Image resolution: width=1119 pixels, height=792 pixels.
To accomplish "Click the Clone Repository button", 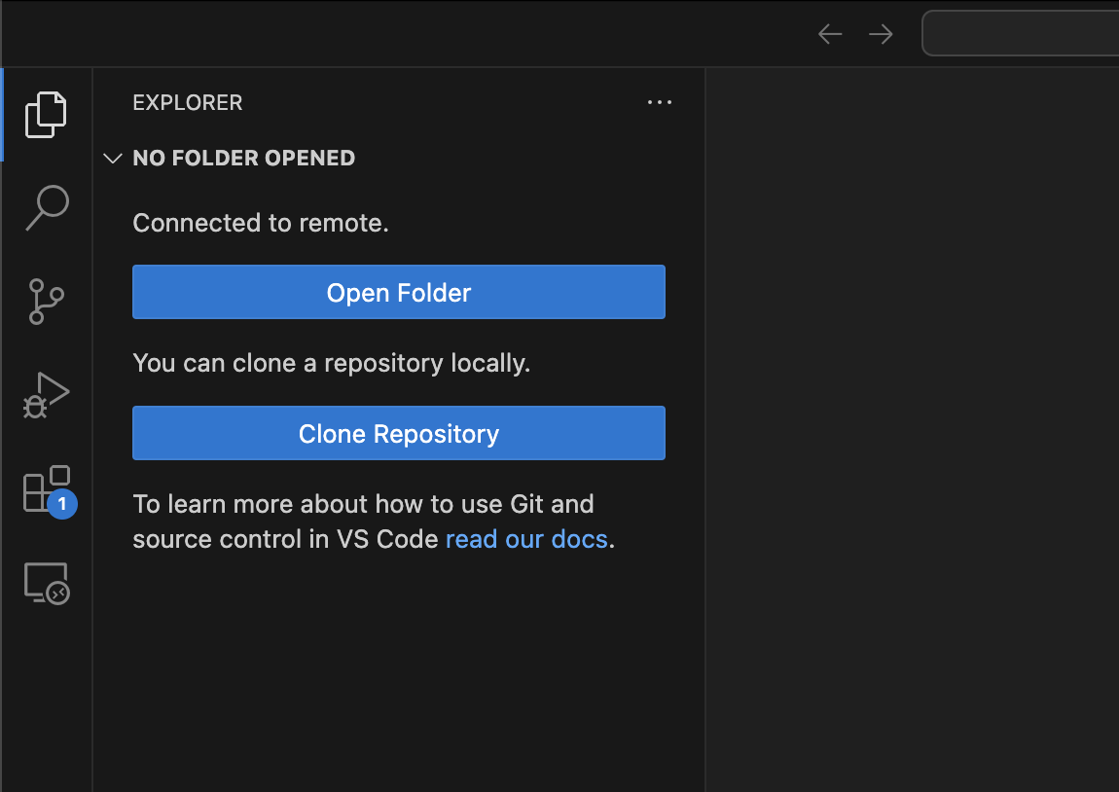I will click(x=399, y=433).
